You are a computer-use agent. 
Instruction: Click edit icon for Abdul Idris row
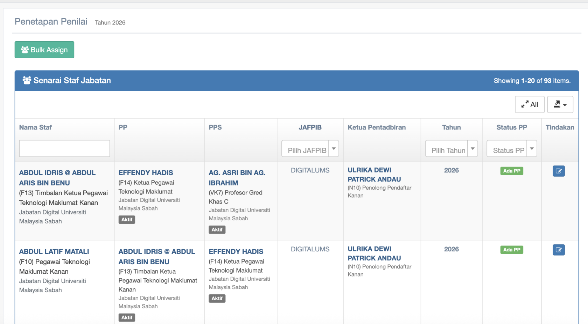(559, 171)
